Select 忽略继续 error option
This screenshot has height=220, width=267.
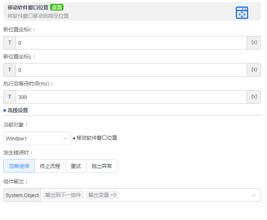(19, 166)
